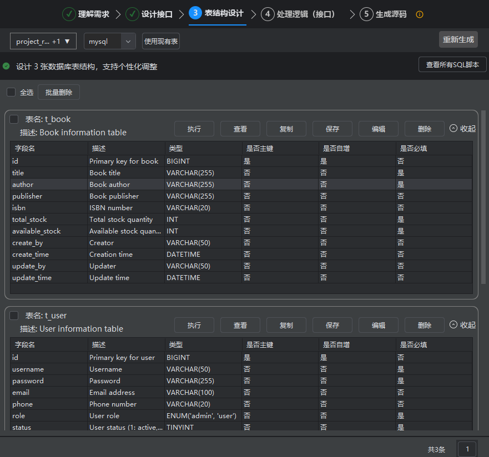Click the collapse icon for t_book table
The height and width of the screenshot is (457, 489).
tap(453, 128)
